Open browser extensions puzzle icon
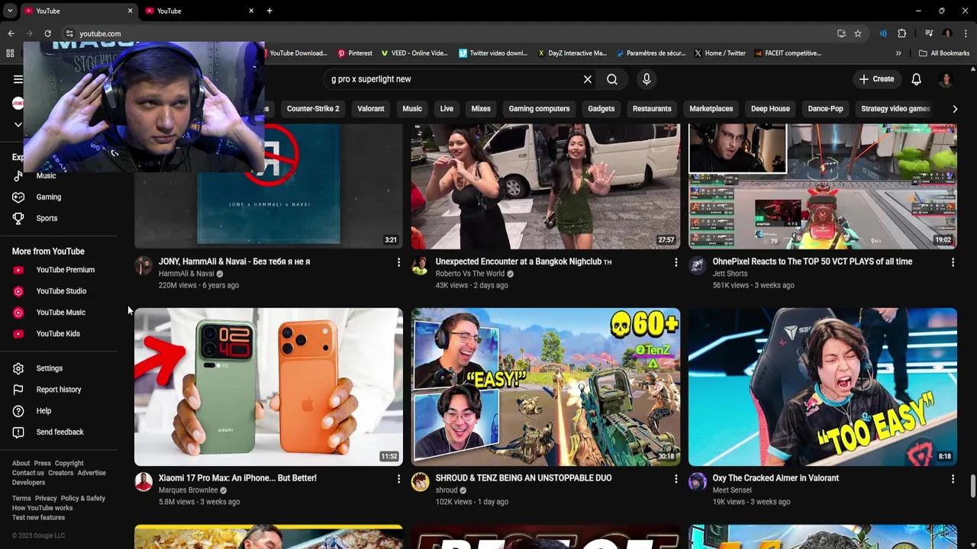977x549 pixels. point(902,34)
